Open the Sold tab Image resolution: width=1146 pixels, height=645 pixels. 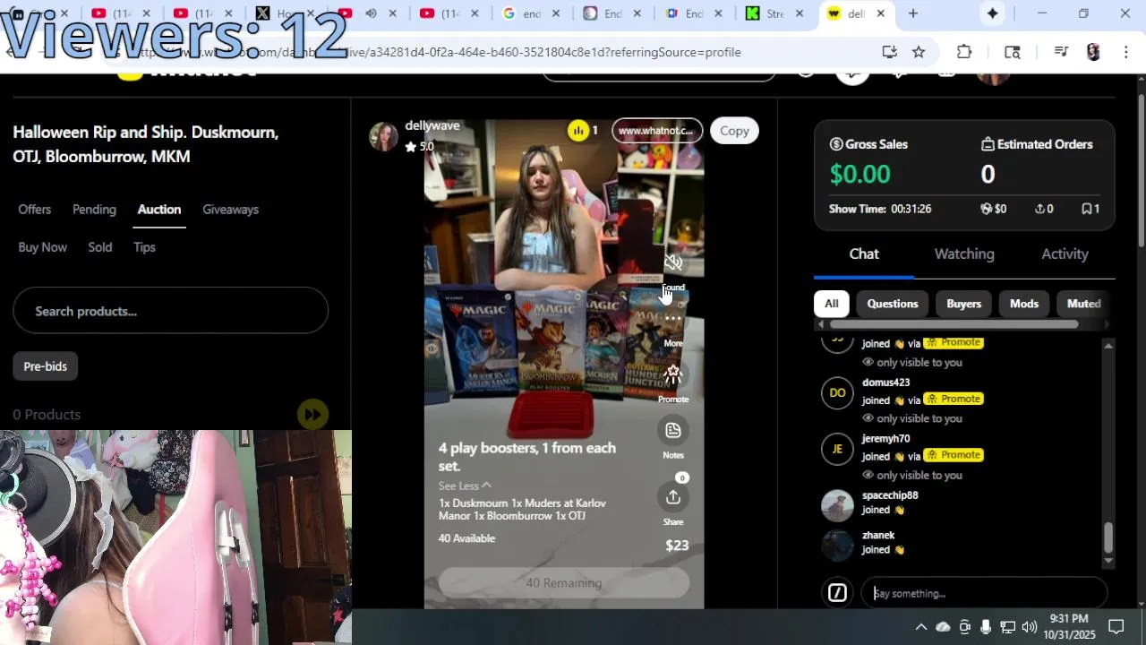[x=100, y=246]
